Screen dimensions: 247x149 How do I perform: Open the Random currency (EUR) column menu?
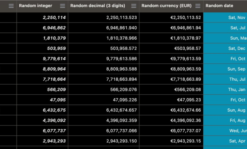[x=198, y=6]
